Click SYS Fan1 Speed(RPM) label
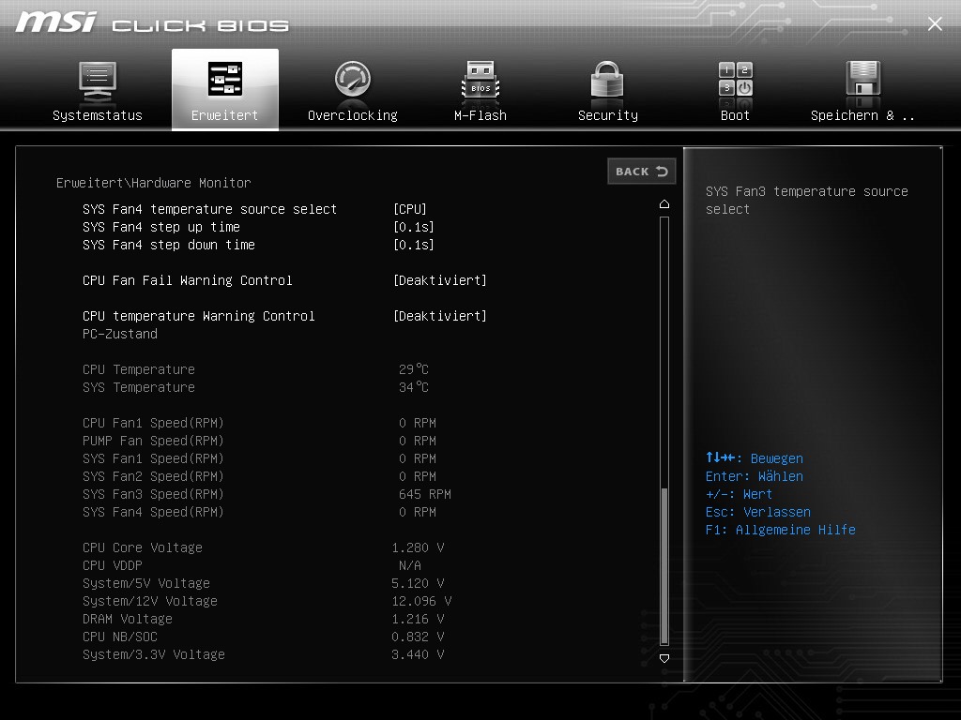 point(153,458)
